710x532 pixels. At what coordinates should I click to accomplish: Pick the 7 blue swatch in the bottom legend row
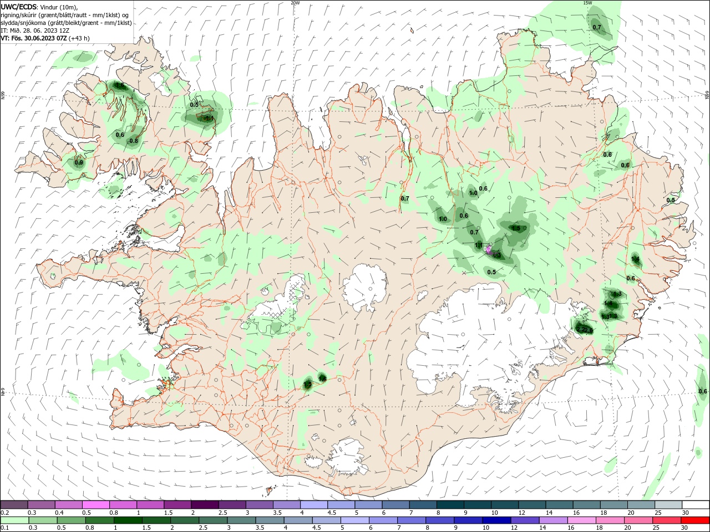412,520
